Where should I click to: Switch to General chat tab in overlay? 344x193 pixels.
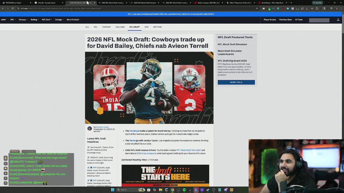coord(15,151)
